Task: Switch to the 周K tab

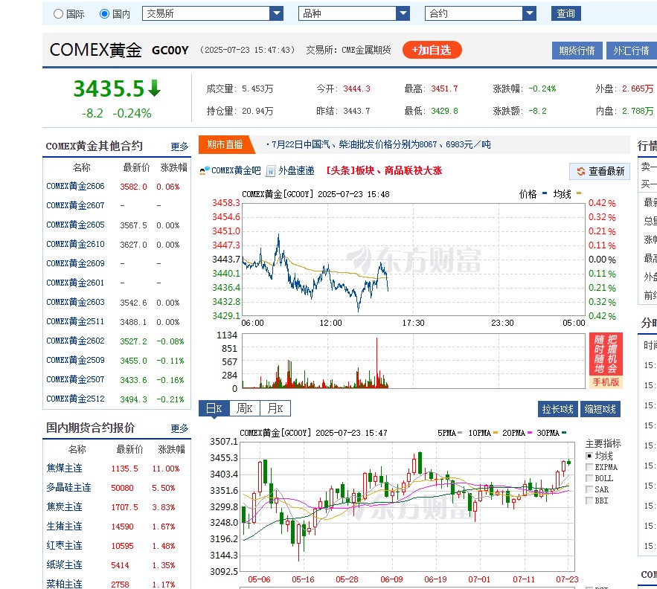Action: tap(245, 408)
